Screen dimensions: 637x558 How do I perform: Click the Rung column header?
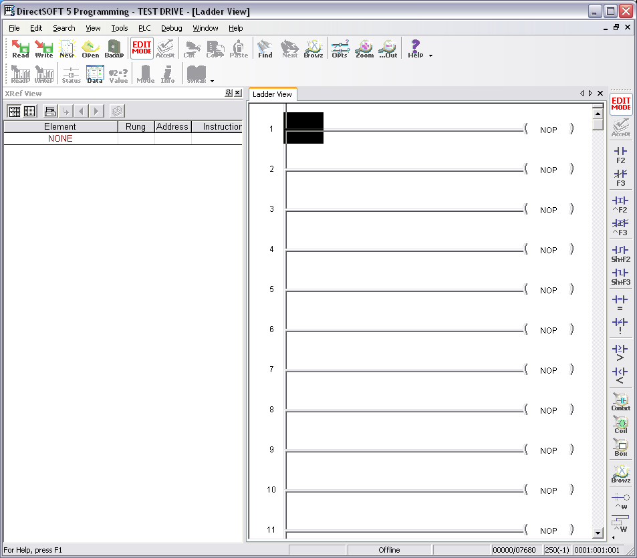(136, 127)
